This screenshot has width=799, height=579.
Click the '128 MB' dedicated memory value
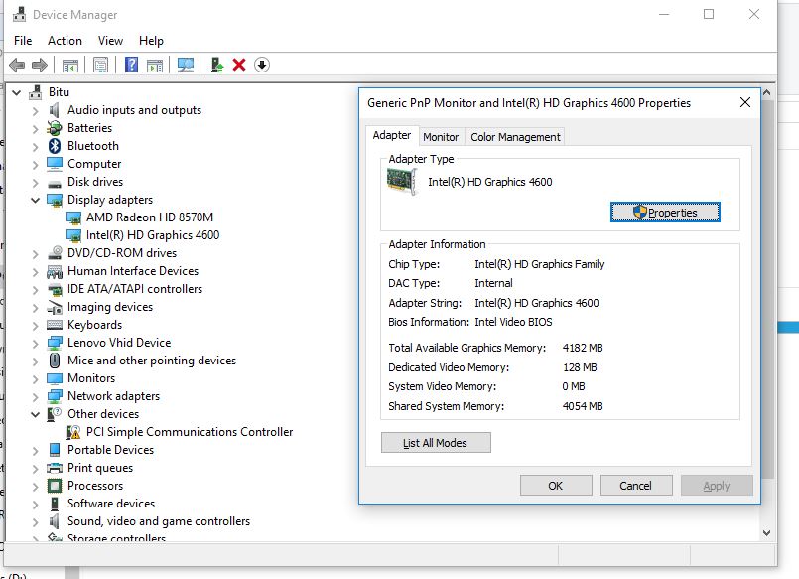tap(580, 367)
